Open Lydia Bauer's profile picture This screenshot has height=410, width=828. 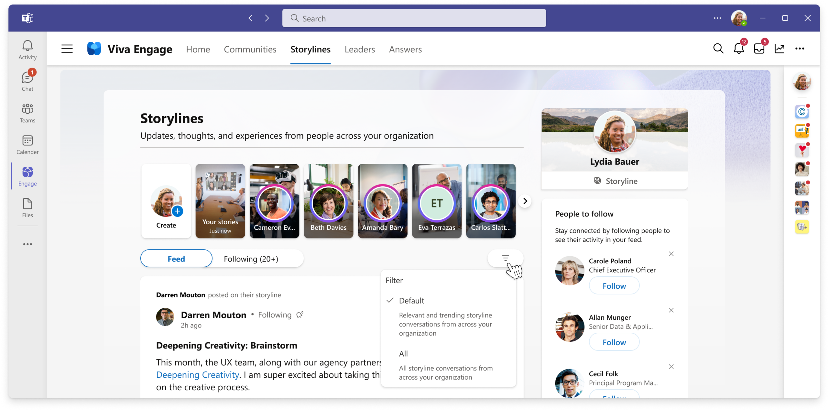point(615,131)
